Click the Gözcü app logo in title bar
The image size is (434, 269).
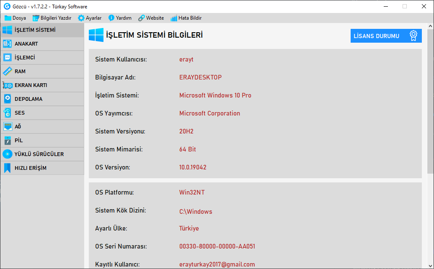pos(7,6)
